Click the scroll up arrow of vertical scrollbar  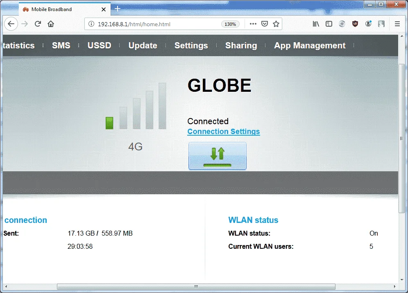coord(402,36)
